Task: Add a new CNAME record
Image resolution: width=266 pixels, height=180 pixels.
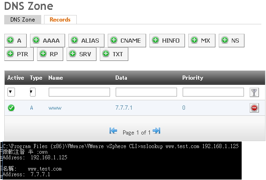Action: point(127,40)
